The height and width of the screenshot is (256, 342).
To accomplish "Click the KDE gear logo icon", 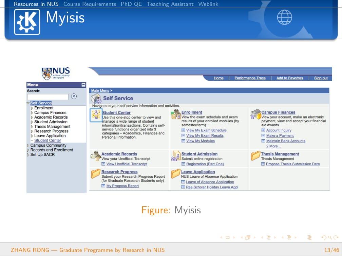I will [x=27, y=22].
